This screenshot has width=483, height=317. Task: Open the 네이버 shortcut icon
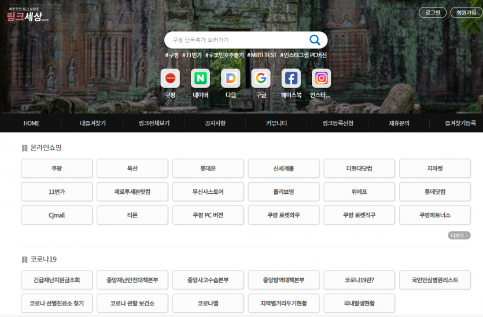click(x=200, y=78)
